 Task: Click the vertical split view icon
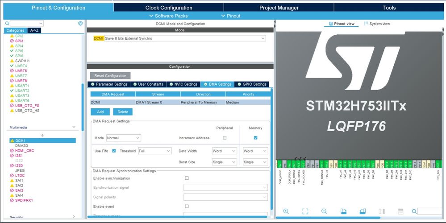click(x=382, y=211)
